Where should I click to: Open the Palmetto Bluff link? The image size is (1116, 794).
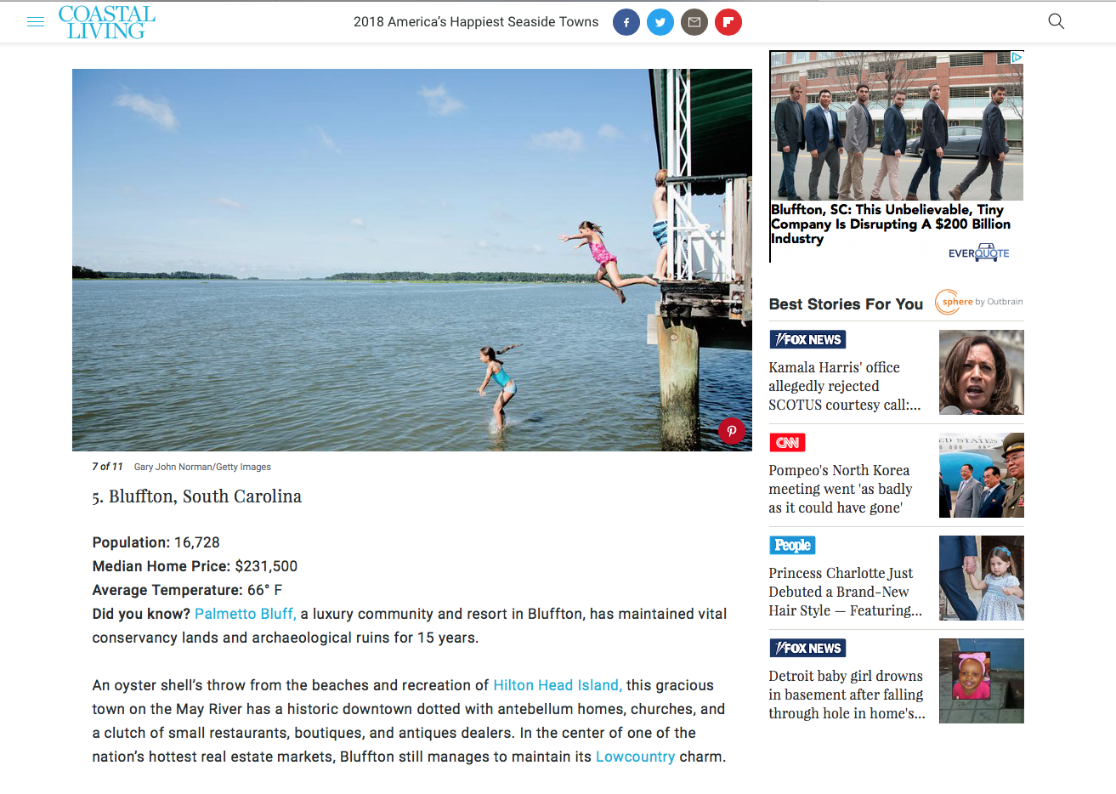[x=246, y=614]
